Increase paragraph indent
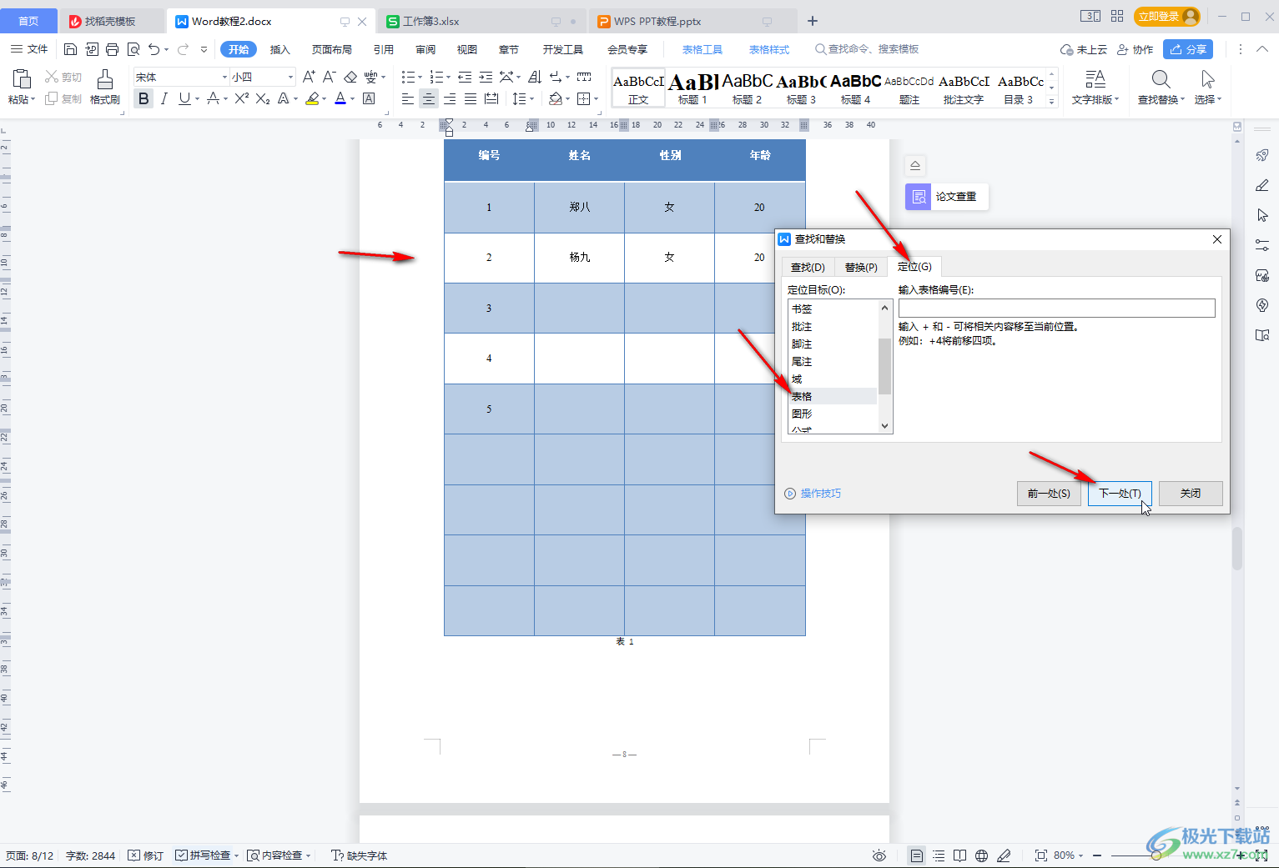The width and height of the screenshot is (1279, 868). click(x=486, y=77)
